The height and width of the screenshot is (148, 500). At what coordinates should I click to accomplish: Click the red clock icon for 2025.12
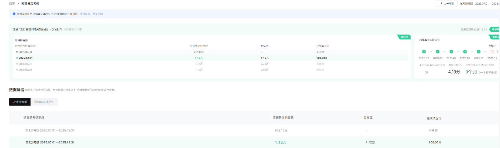click(492, 52)
